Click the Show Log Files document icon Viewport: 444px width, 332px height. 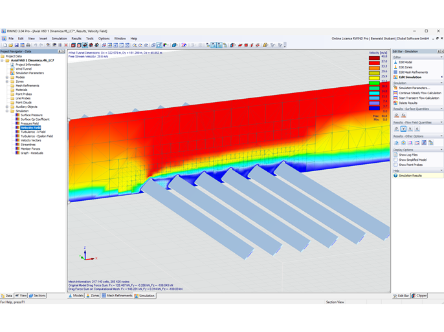click(395, 155)
